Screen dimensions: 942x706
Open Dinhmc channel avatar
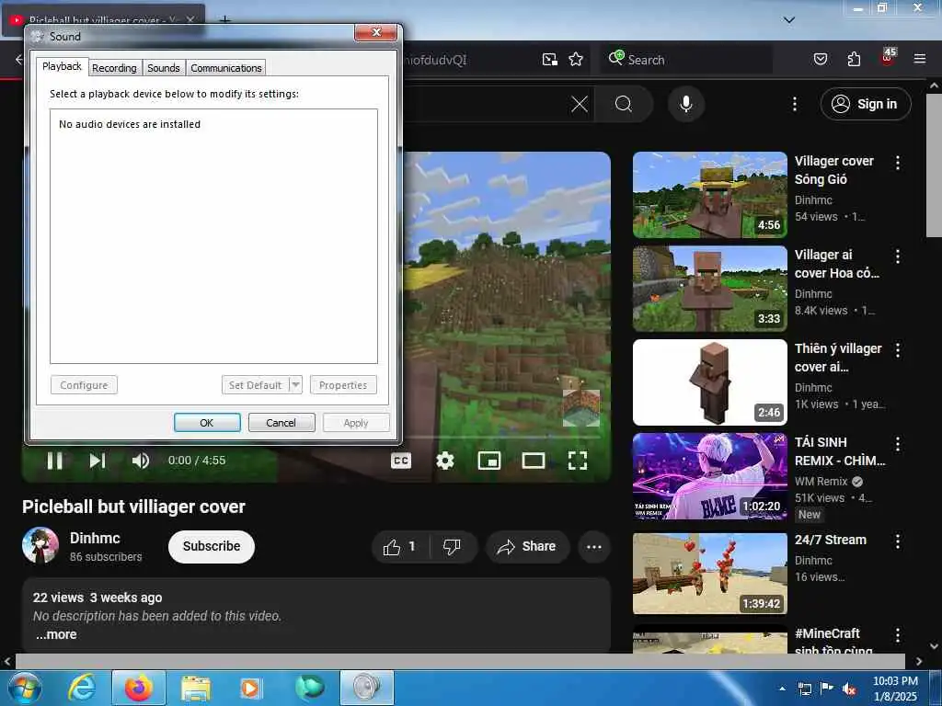click(40, 546)
